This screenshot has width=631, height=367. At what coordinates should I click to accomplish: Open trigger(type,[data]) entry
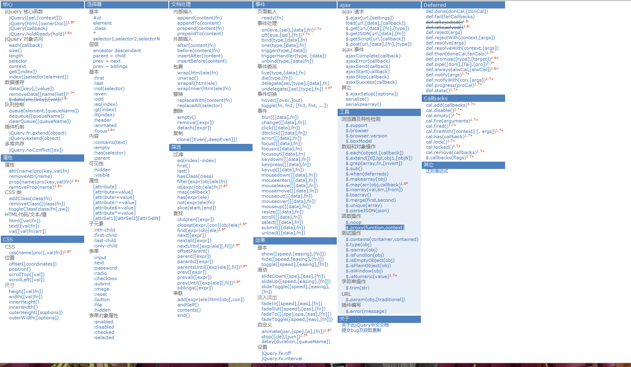coord(284,51)
